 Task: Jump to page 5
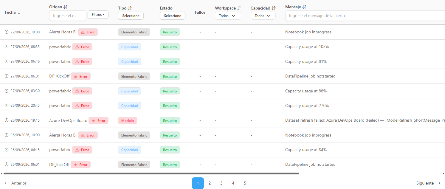(x=245, y=183)
